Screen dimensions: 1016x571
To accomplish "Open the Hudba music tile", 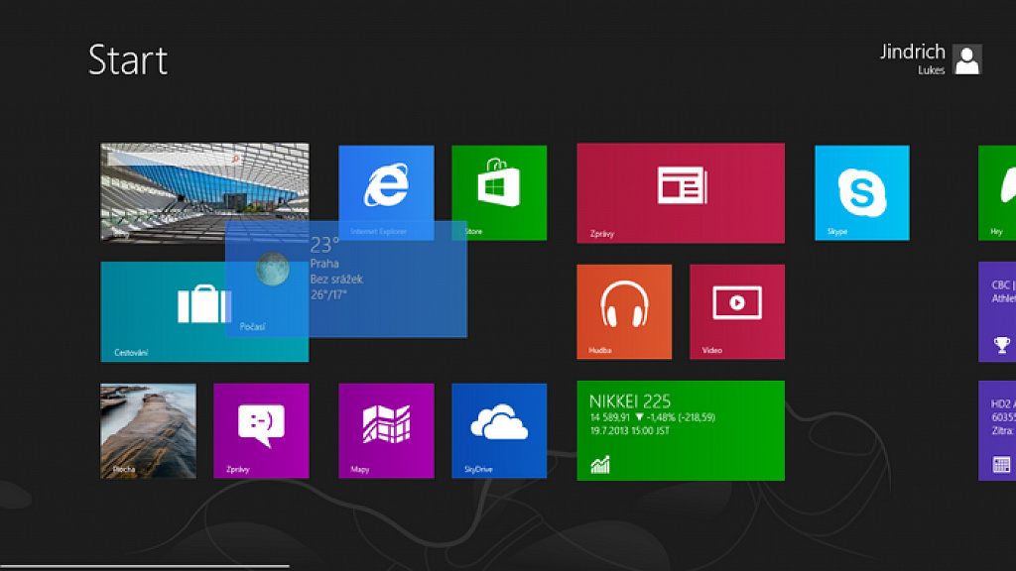I will point(624,311).
